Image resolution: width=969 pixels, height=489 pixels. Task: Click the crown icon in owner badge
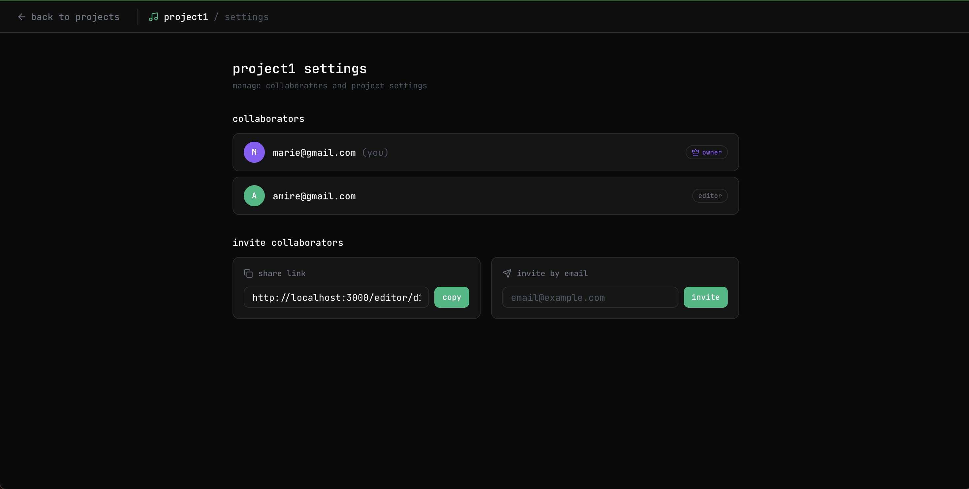695,152
